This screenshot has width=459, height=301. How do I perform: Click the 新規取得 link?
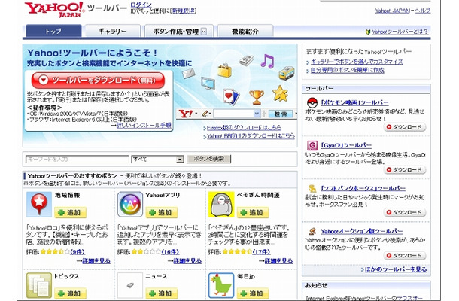click(184, 11)
